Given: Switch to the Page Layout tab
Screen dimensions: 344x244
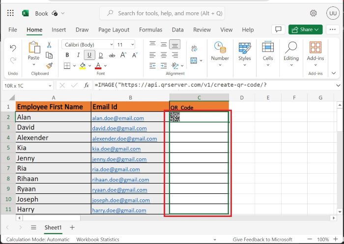Looking at the screenshot, I should coord(114,30).
